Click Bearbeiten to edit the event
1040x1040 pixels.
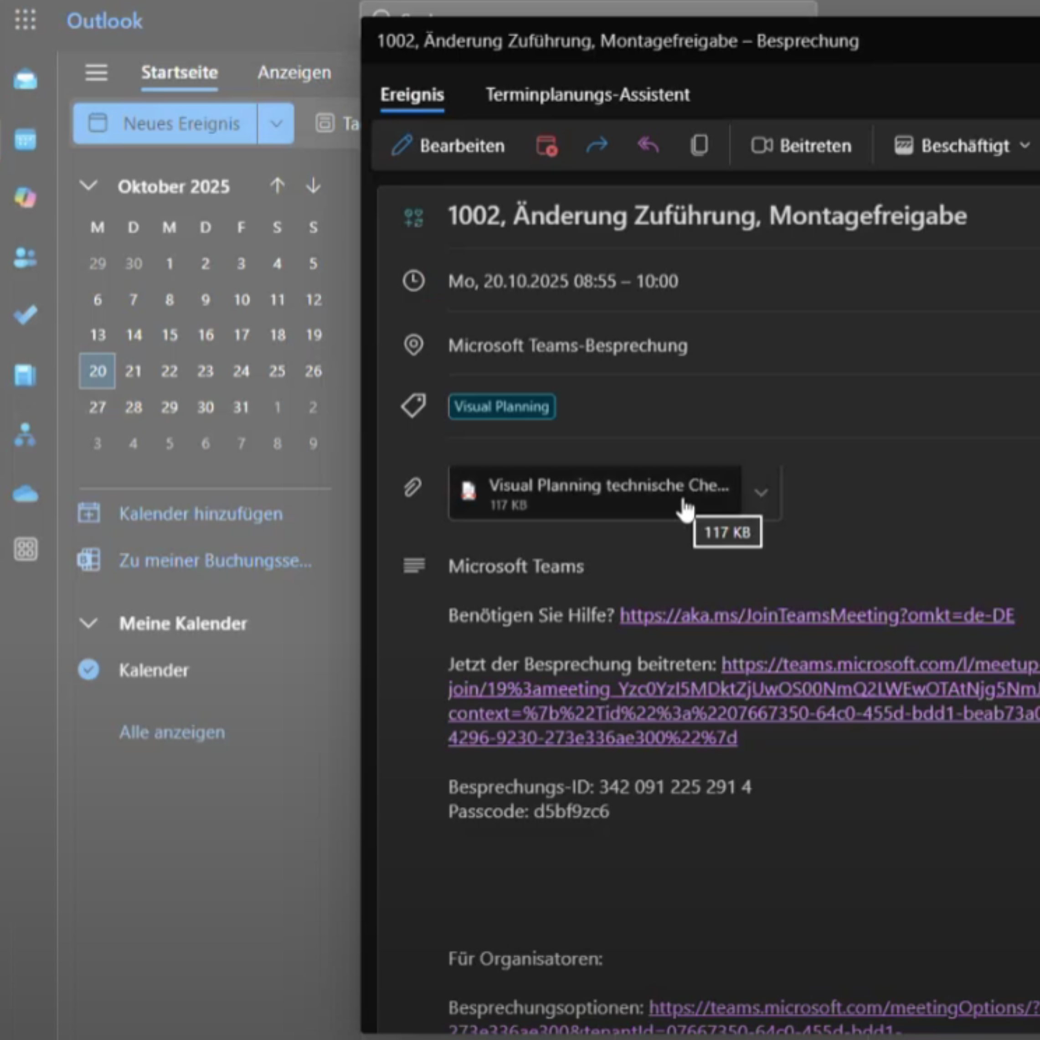tap(448, 145)
